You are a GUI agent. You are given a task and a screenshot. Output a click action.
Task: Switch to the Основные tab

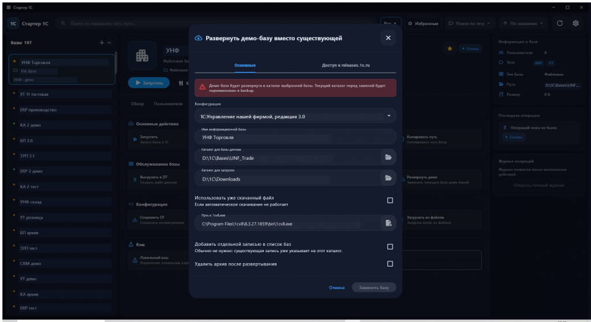245,65
